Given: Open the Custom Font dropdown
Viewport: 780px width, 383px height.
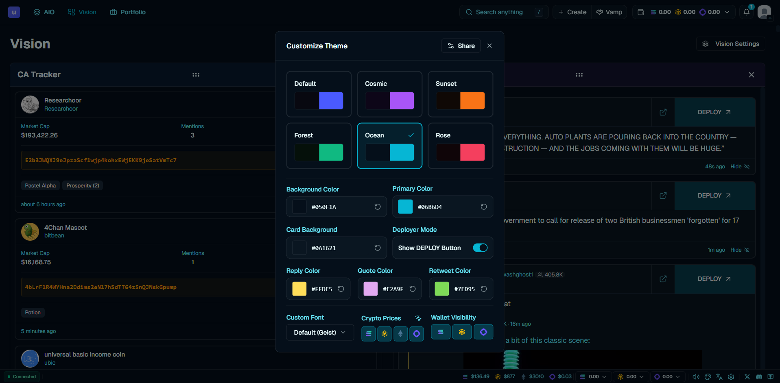Looking at the screenshot, I should coord(320,333).
